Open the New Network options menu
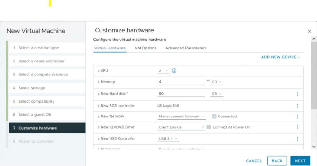Image resolution: width=317 pixels, height=166 pixels. (x=297, y=117)
